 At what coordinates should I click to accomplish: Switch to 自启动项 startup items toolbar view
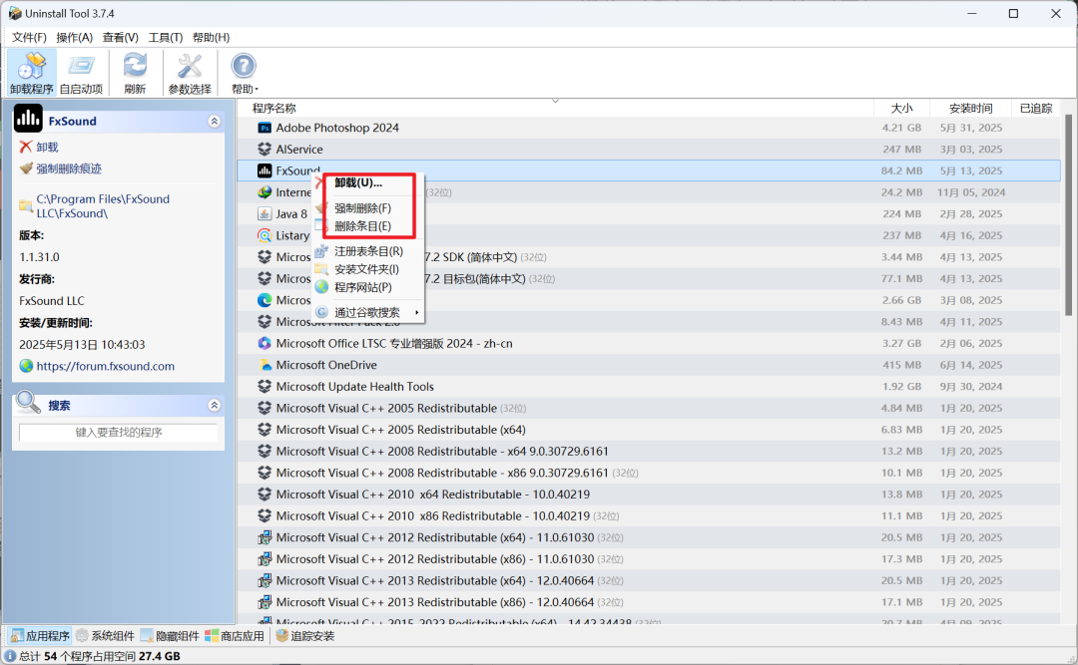pyautogui.click(x=81, y=73)
